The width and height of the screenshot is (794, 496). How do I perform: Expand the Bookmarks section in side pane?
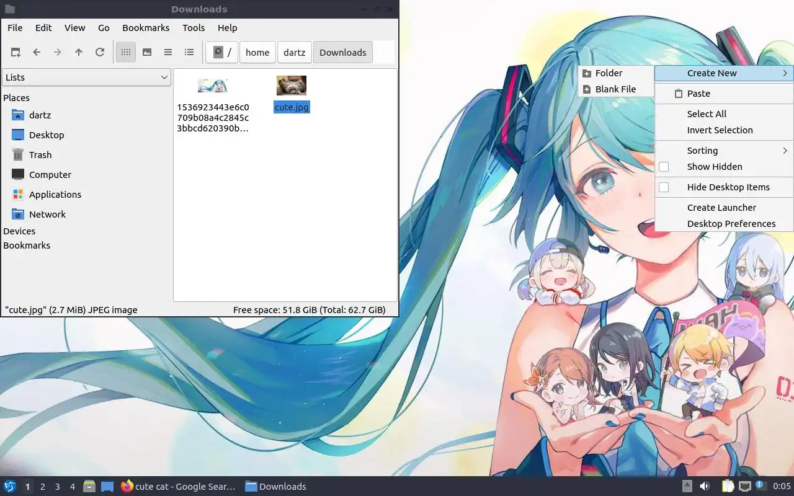27,246
